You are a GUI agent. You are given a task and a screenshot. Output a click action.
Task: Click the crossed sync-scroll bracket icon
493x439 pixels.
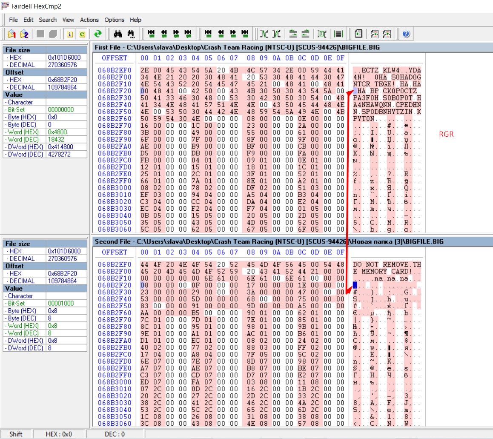[x=277, y=34]
